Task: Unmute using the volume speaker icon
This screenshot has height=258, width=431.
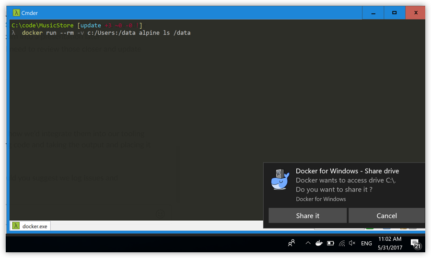Action: [x=352, y=243]
